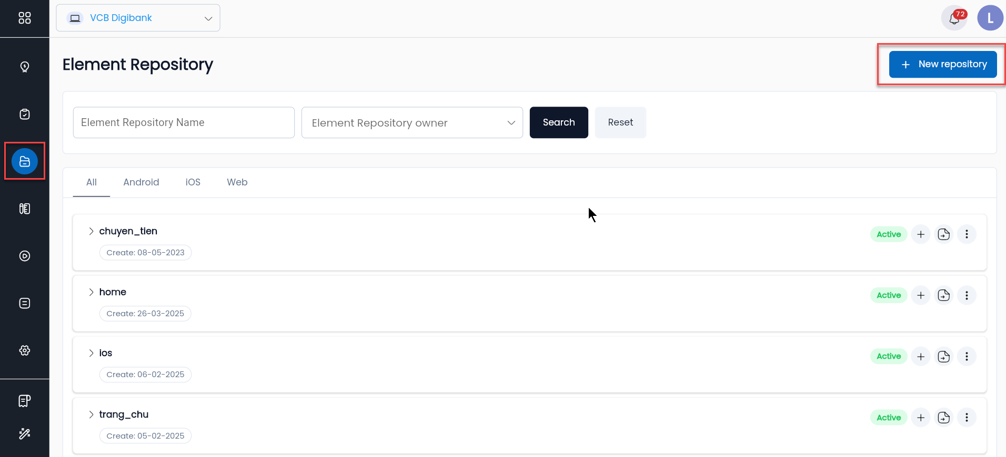Expand the trang_chu repository row
This screenshot has width=1006, height=457.
(x=91, y=414)
